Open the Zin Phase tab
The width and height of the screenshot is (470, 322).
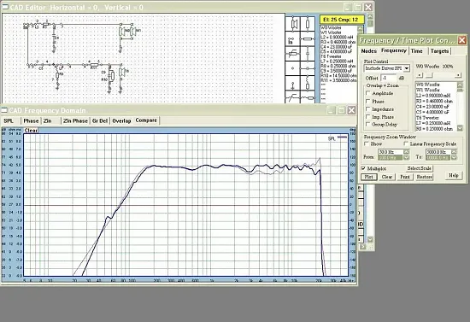tap(75, 120)
